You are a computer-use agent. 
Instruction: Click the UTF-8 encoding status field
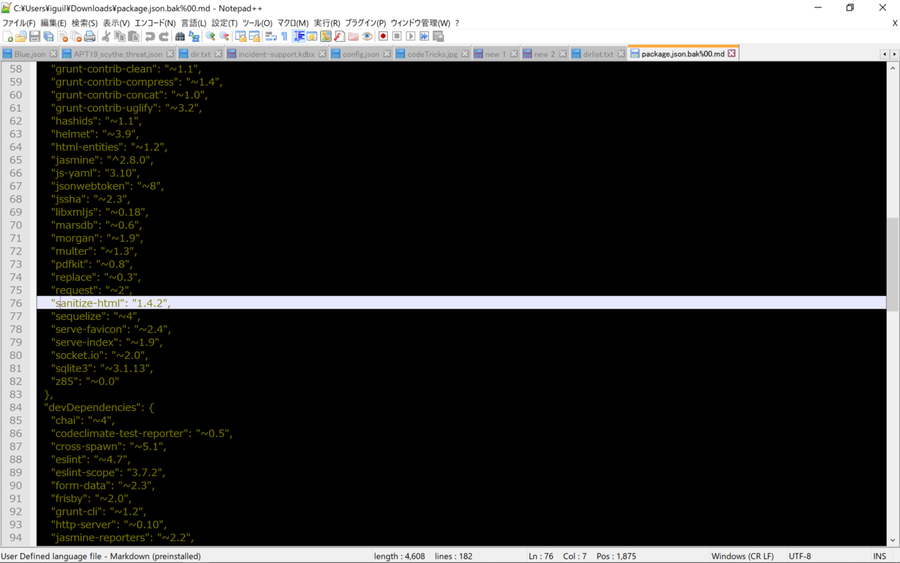[x=800, y=556]
